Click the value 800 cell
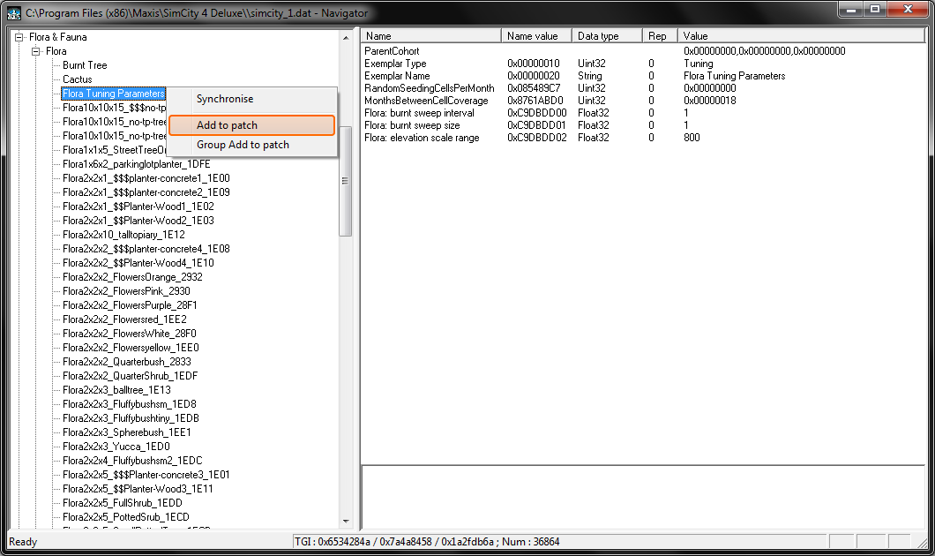Screen dimensions: 935x556 point(692,138)
